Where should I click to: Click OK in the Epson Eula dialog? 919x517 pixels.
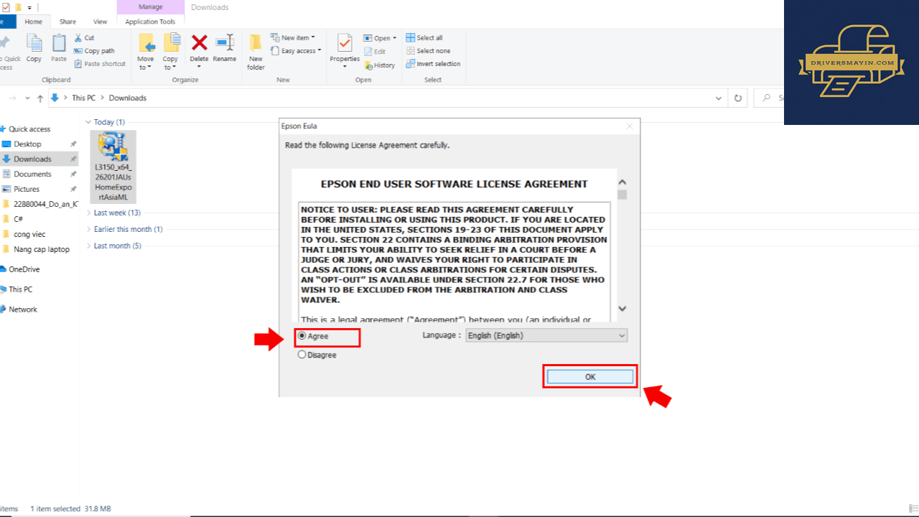point(590,377)
